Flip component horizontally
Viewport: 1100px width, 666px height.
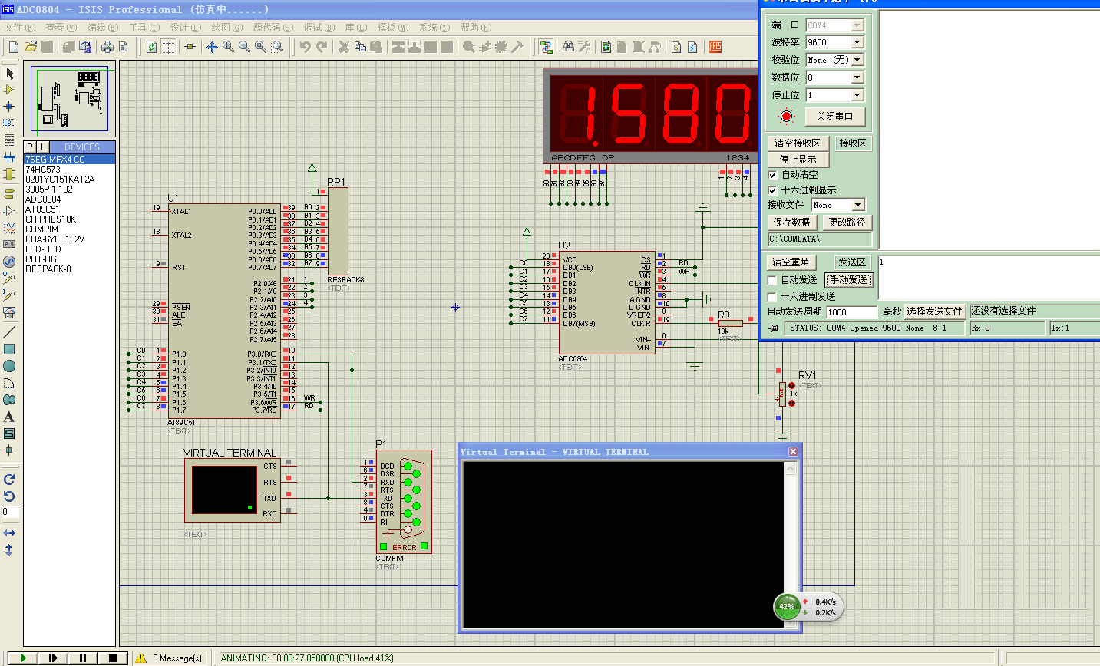(x=9, y=532)
